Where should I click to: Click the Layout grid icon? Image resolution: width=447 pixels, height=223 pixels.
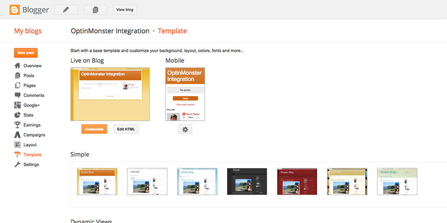17,145
